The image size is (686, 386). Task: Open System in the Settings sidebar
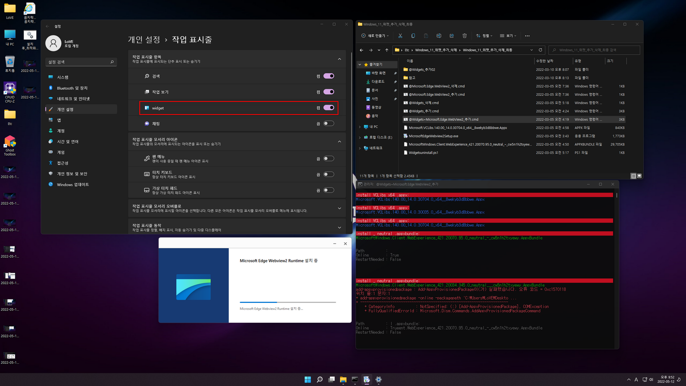(81, 77)
